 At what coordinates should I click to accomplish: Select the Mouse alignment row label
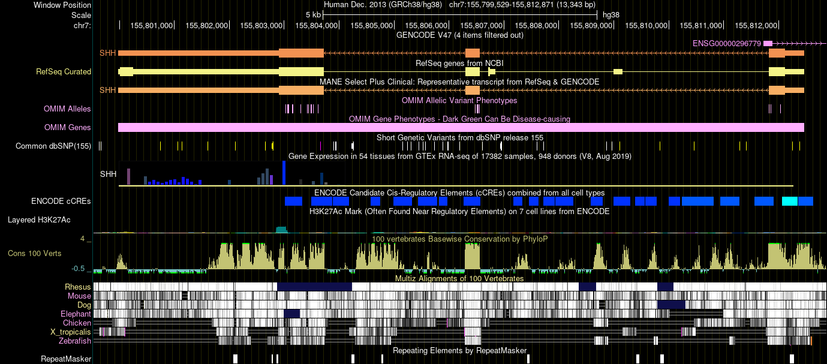(x=79, y=296)
